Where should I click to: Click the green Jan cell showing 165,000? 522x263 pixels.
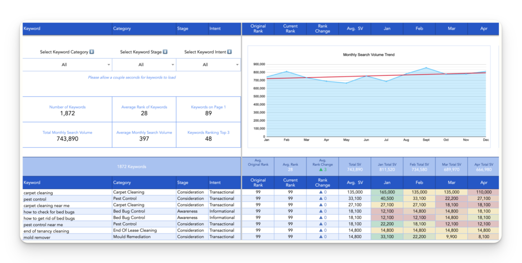(x=387, y=192)
